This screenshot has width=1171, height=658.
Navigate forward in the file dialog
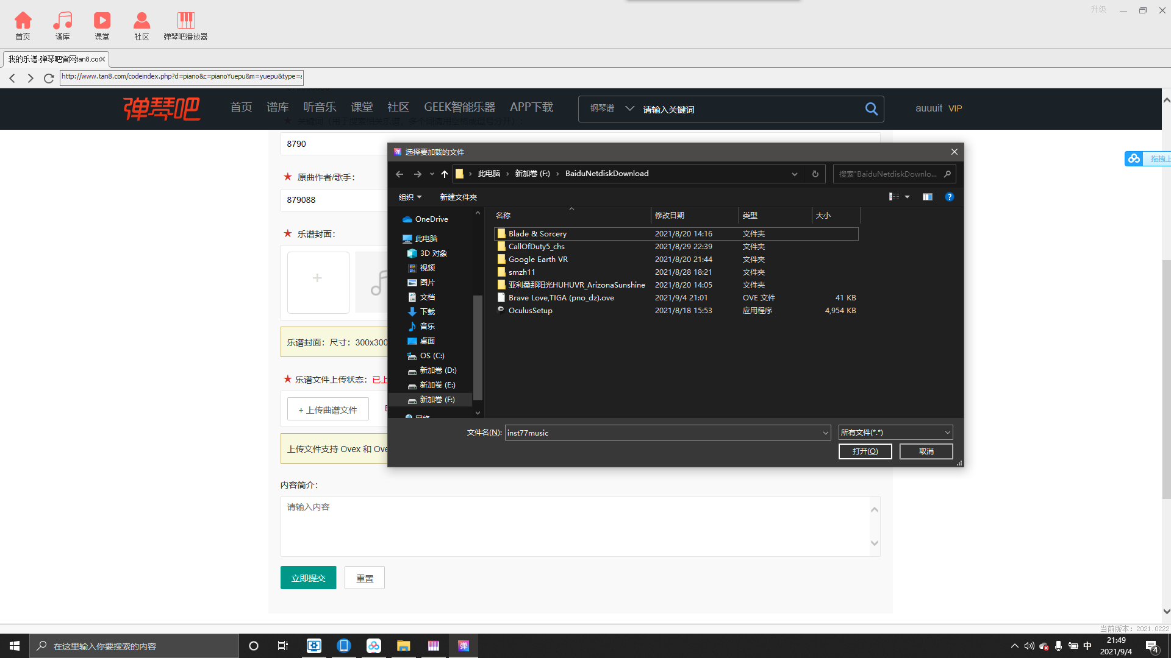coord(417,174)
